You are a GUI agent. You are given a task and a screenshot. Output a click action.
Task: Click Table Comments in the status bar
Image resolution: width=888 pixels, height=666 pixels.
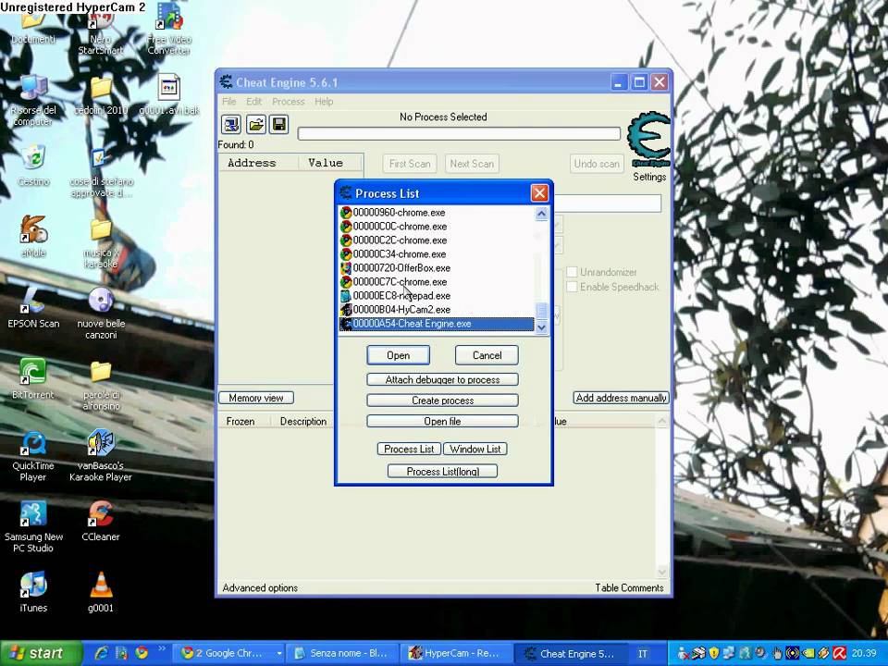pos(629,588)
